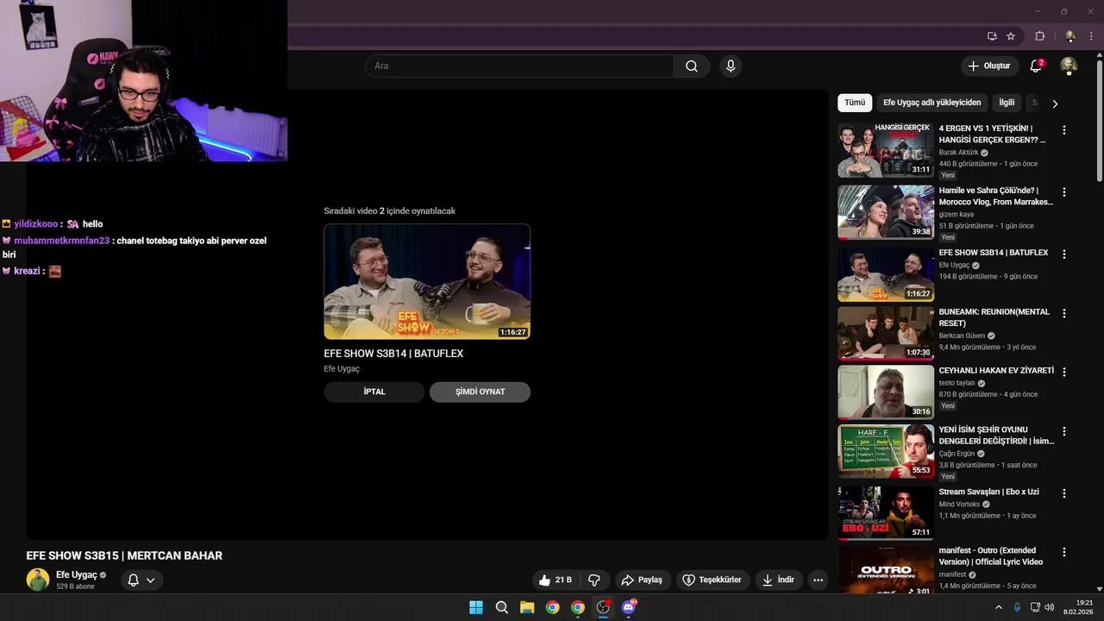The image size is (1104, 621).
Task: Click Mind Vorteks channel name
Action: click(x=959, y=505)
